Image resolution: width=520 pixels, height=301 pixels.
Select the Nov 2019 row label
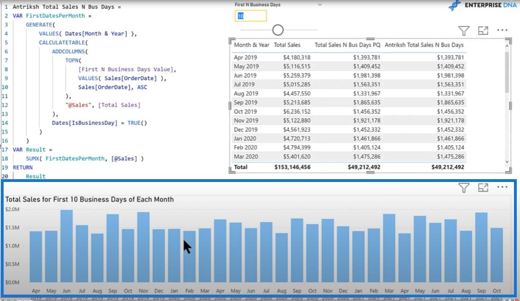click(246, 121)
